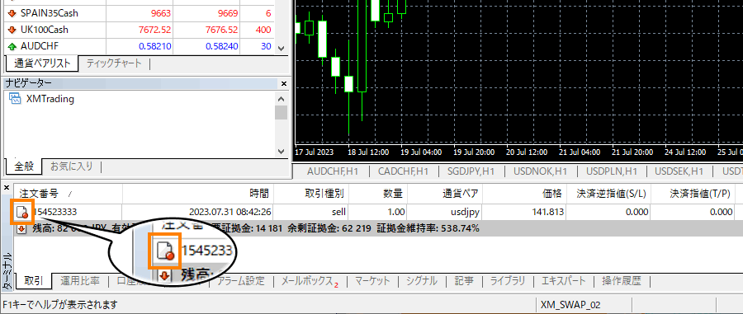Click the XMTrading navigator icon
This screenshot has width=743, height=314.
(15, 99)
